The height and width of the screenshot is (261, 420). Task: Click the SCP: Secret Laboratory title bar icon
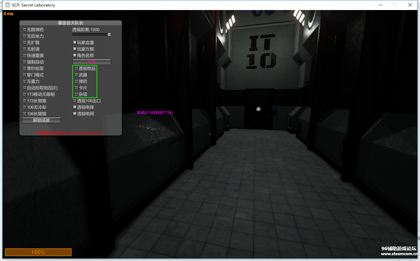pos(8,5)
